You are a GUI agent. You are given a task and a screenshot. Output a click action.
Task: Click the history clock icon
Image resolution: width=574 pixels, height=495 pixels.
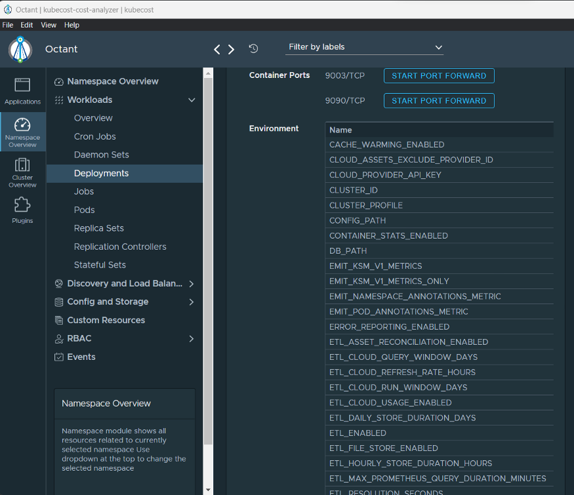(x=253, y=49)
